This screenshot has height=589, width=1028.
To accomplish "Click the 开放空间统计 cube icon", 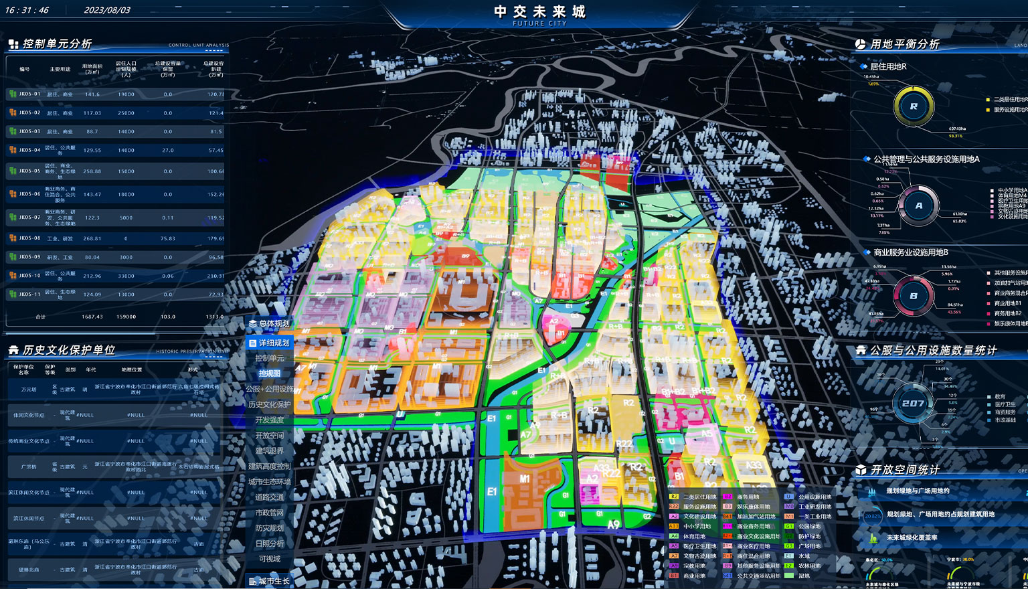I will (x=861, y=470).
